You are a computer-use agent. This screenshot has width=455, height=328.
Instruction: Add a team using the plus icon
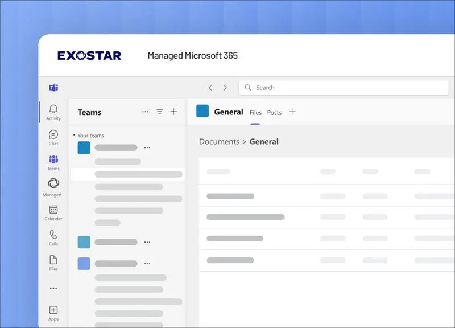point(174,112)
